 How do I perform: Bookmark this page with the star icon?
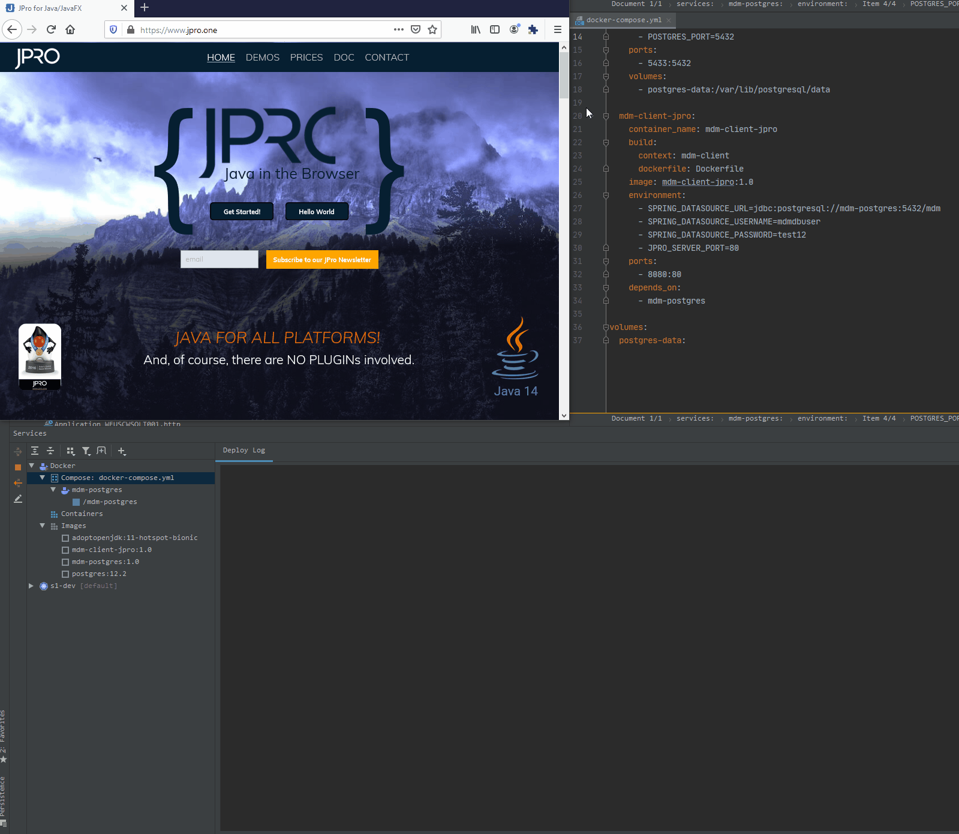(x=432, y=29)
